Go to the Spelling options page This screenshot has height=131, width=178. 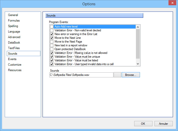[x=13, y=26]
